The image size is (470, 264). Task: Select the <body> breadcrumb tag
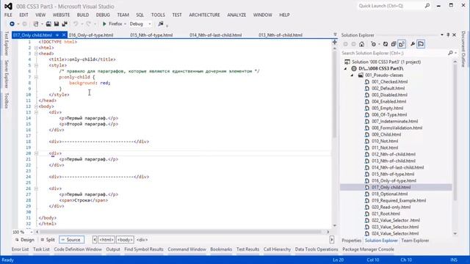(x=125, y=240)
